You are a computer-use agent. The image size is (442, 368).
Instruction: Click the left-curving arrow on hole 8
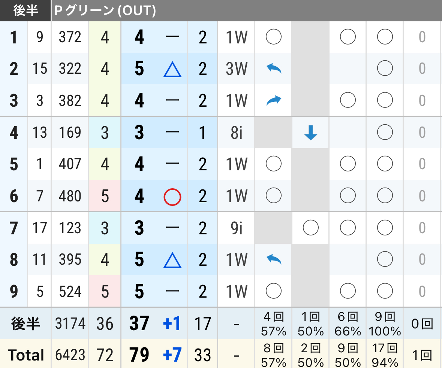tap(274, 259)
